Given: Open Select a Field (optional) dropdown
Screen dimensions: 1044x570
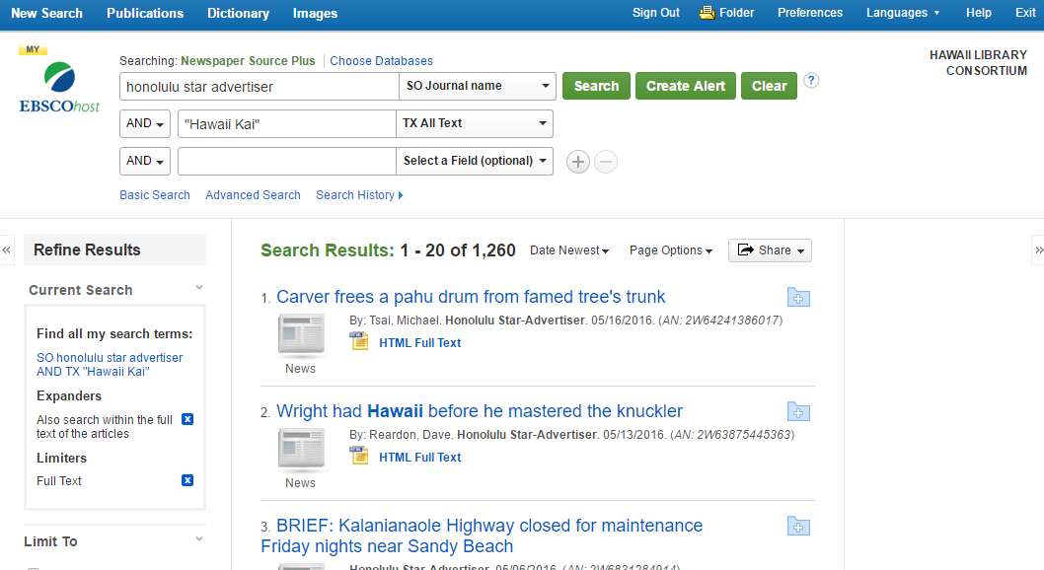Looking at the screenshot, I should [475, 161].
